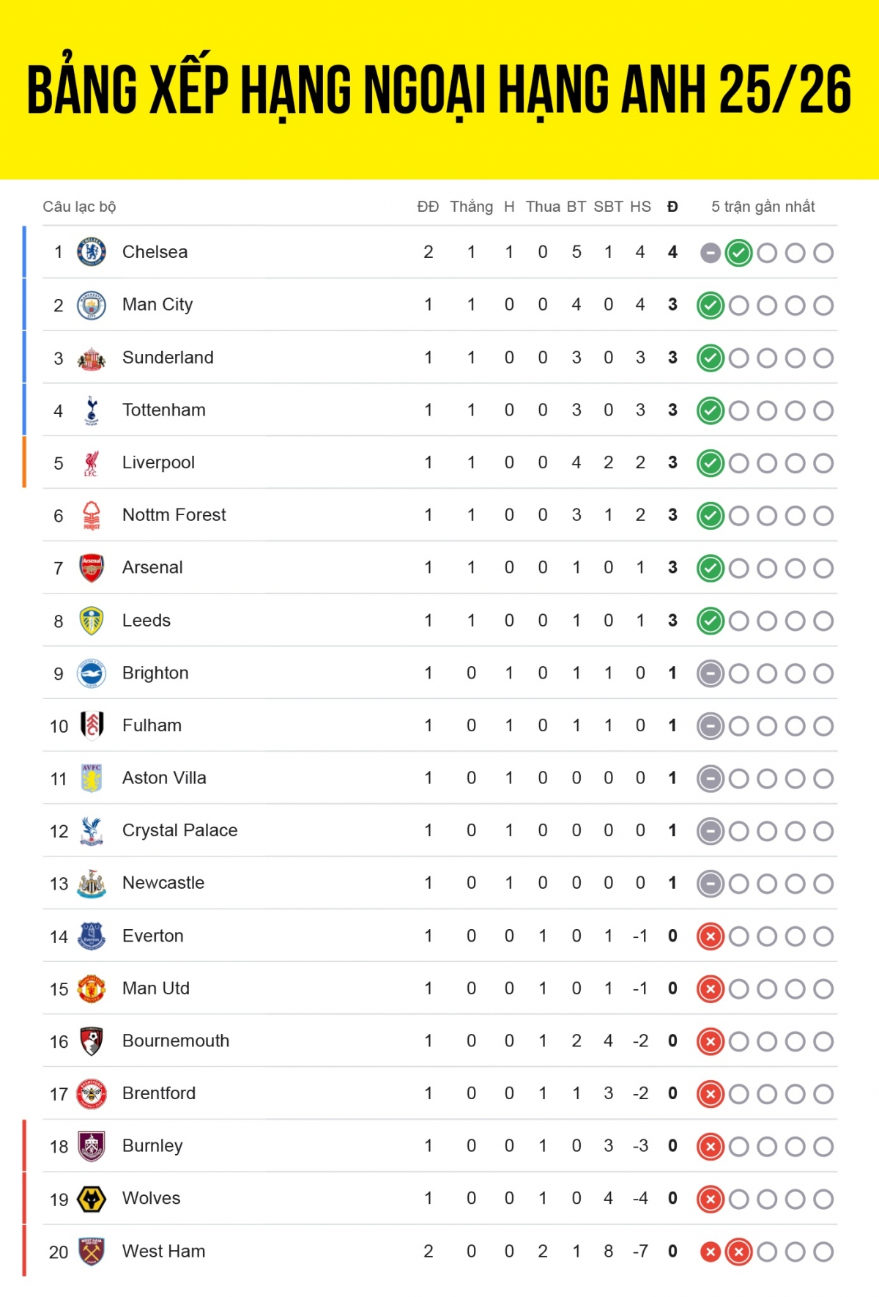Click the Man Utd club crest
This screenshot has width=879, height=1297.
pos(92,989)
